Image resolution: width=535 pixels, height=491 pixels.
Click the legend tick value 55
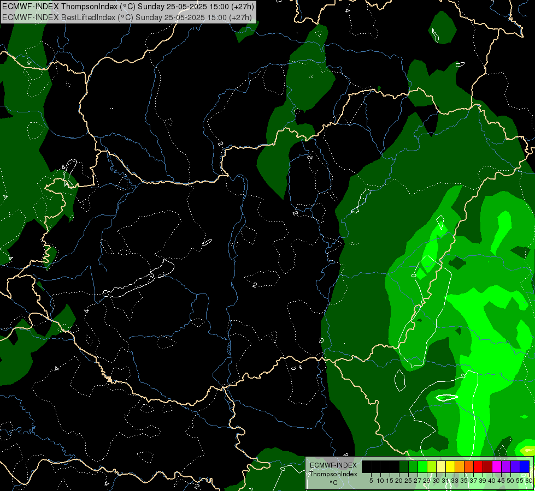pyautogui.click(x=520, y=481)
